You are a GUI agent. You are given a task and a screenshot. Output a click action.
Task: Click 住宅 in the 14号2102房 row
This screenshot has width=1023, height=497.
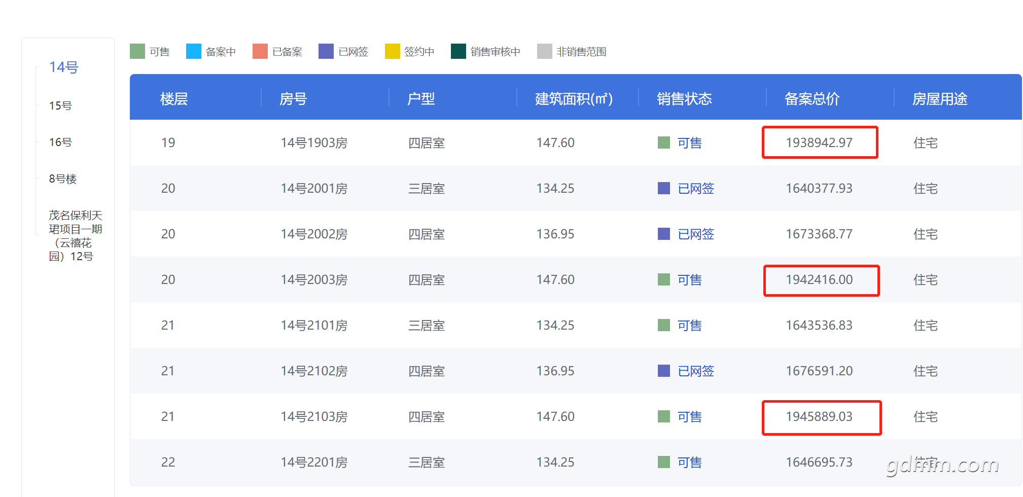click(925, 371)
